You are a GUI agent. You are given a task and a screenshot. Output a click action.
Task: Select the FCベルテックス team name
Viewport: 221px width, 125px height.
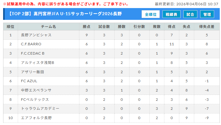(35, 100)
